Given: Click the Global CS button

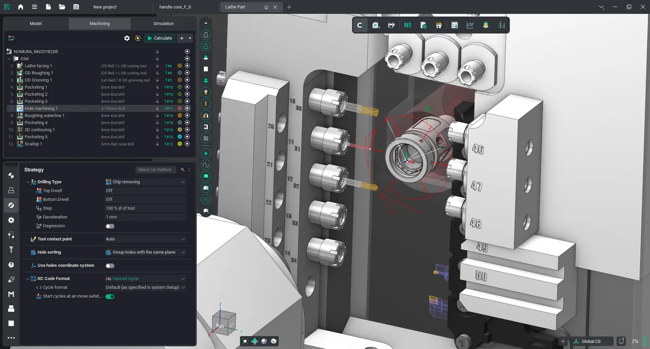Looking at the screenshot, I should pyautogui.click(x=591, y=341).
